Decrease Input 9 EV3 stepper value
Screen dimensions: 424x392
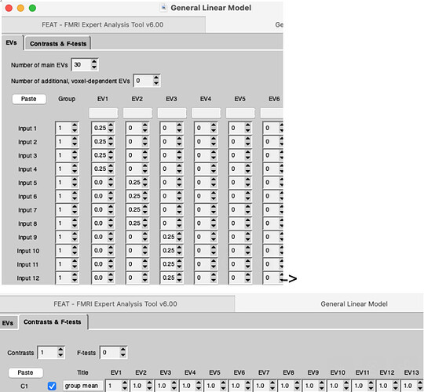pyautogui.click(x=179, y=239)
